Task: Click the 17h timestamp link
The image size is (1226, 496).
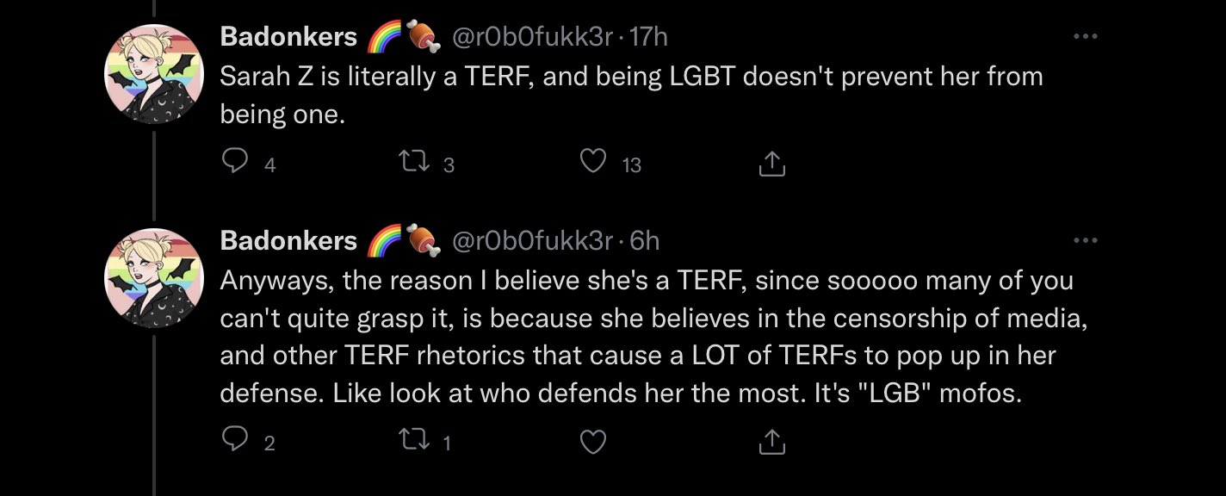Action: 649,37
